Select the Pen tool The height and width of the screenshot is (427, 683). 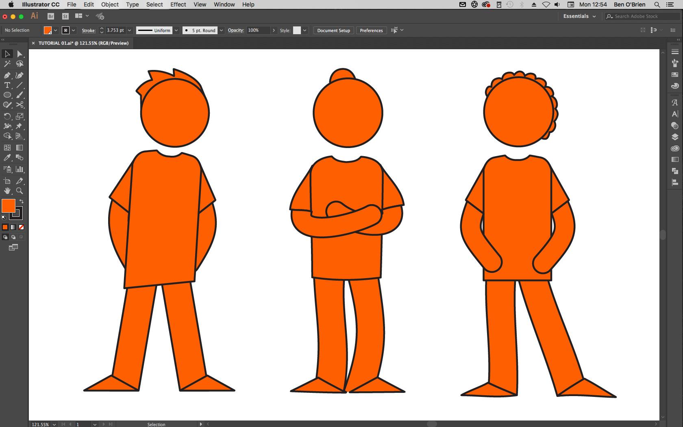pyautogui.click(x=7, y=75)
